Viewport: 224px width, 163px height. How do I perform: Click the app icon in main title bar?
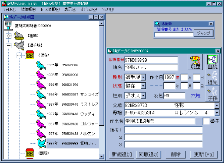pos(4,4)
